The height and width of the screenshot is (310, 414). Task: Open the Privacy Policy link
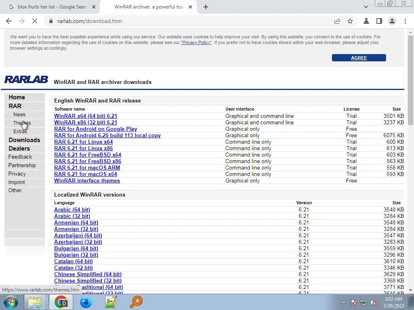pyautogui.click(x=196, y=42)
